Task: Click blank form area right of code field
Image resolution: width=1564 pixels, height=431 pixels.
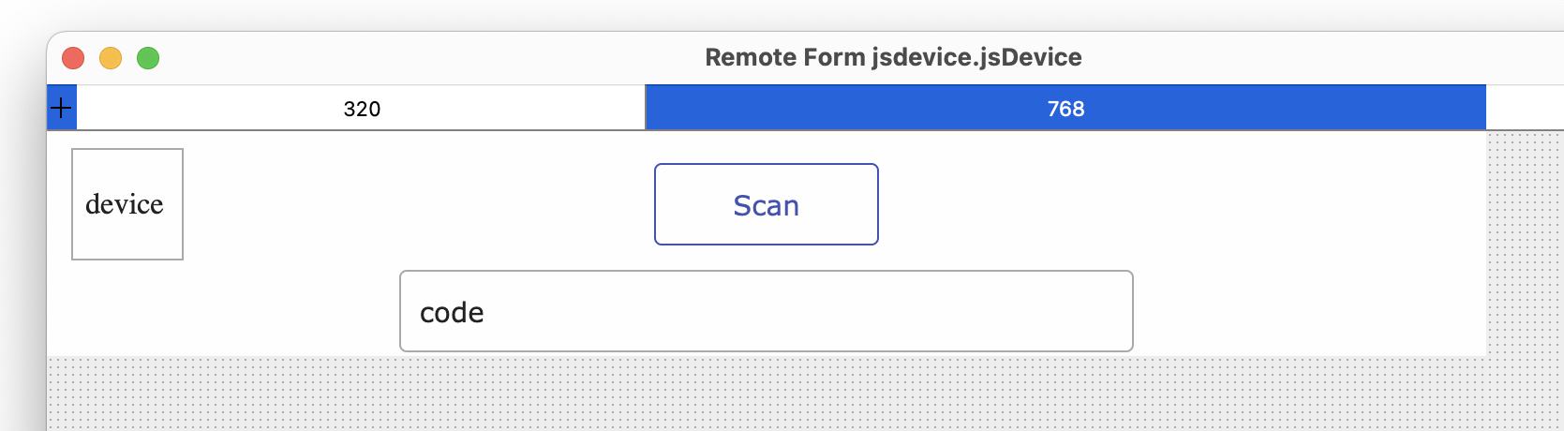Action: pos(1309,311)
